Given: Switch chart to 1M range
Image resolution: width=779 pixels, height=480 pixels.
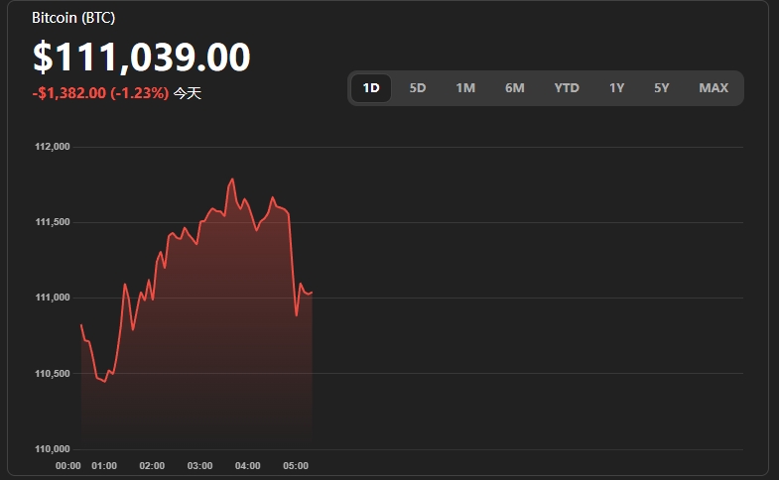Looking at the screenshot, I should coord(465,88).
